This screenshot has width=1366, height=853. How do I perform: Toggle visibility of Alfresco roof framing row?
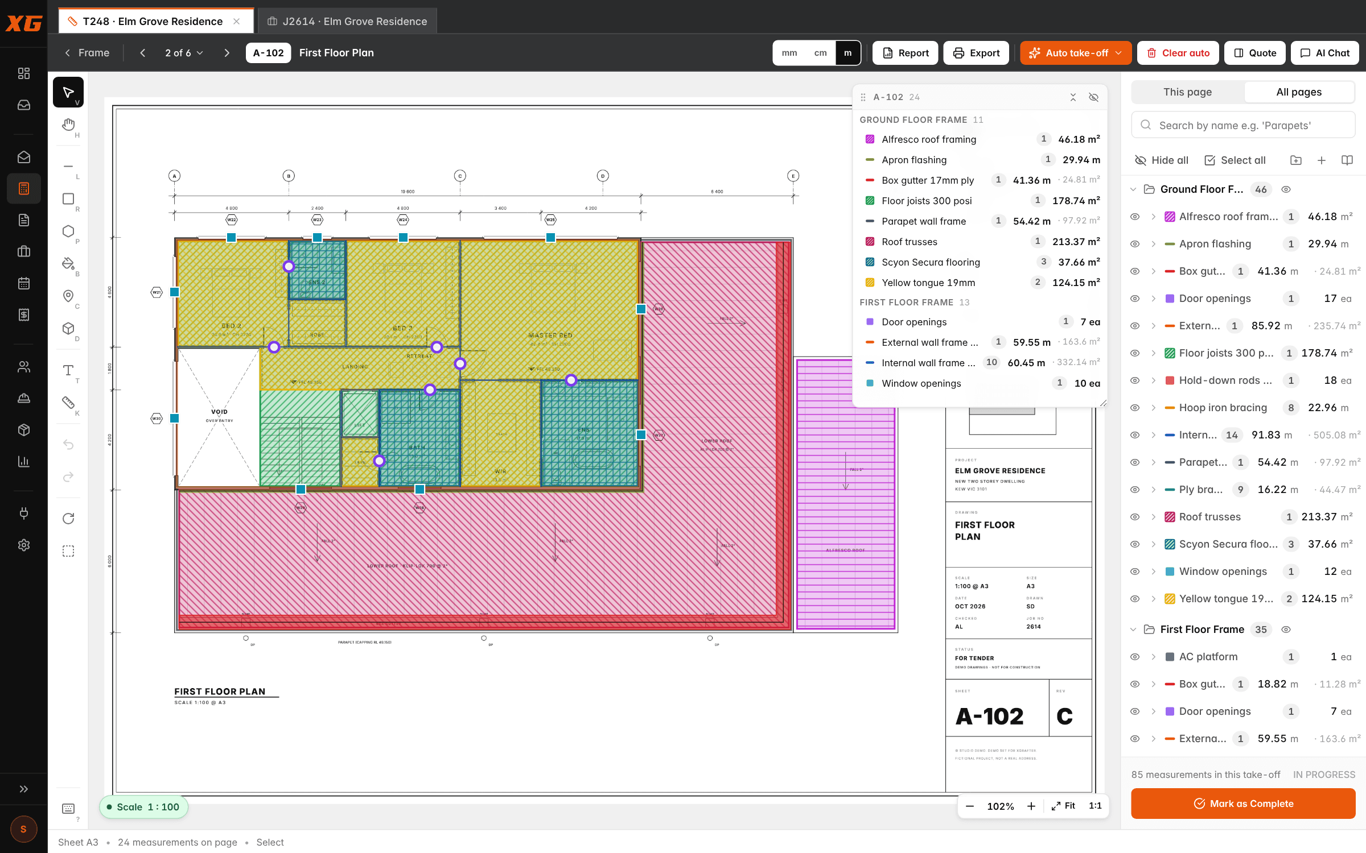click(x=1135, y=217)
